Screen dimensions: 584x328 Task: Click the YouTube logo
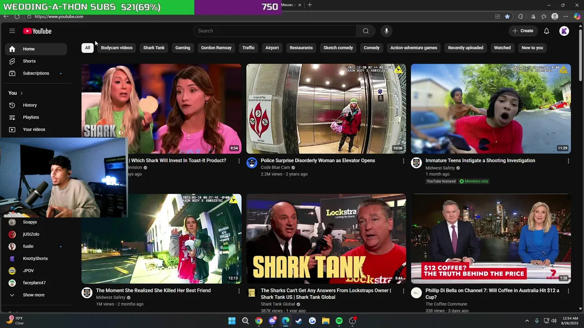pyautogui.click(x=37, y=31)
